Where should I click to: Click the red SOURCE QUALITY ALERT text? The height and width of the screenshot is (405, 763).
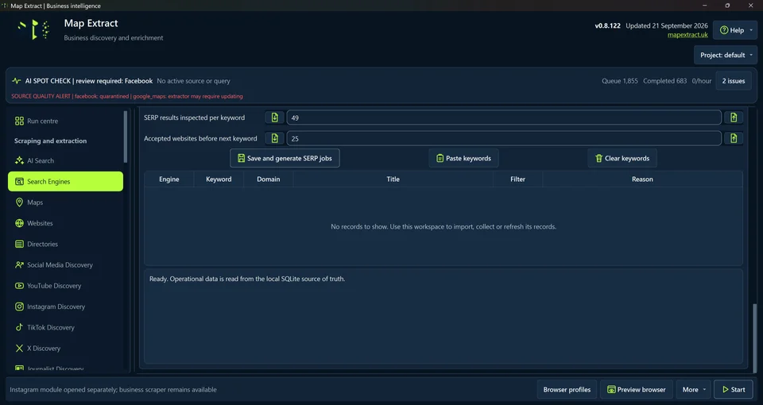[127, 96]
